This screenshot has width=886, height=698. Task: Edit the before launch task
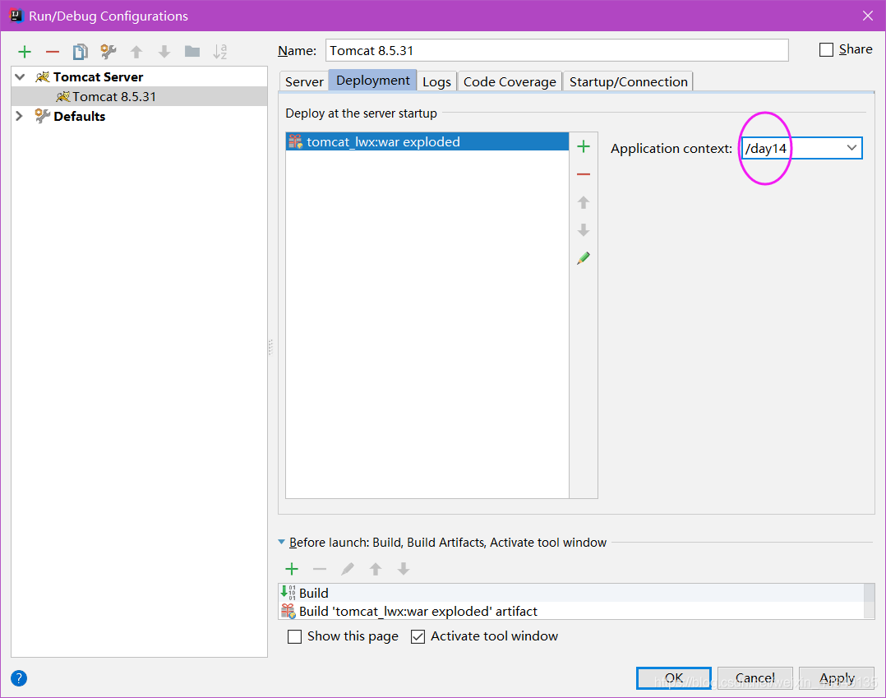coord(348,569)
